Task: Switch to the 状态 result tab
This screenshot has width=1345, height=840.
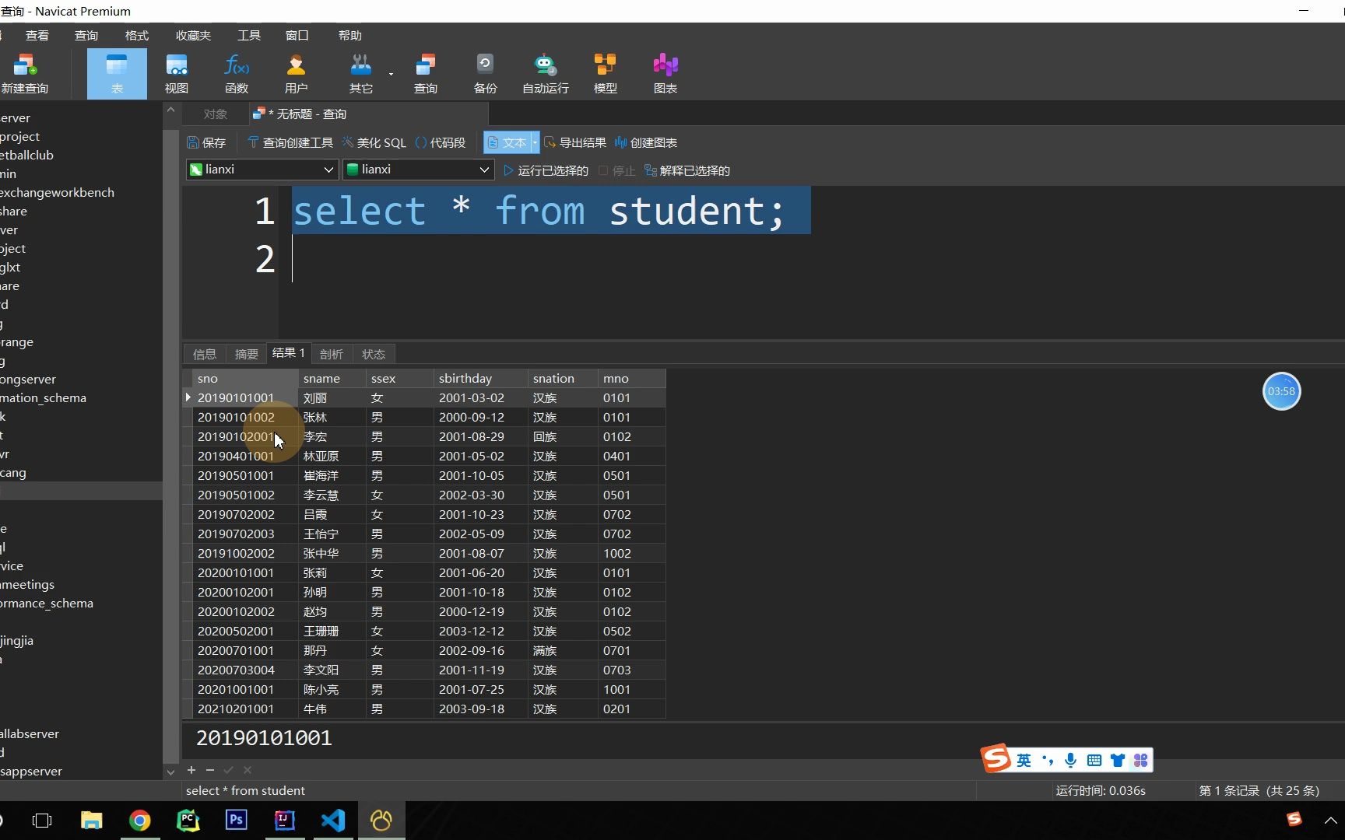Action: coord(374,354)
